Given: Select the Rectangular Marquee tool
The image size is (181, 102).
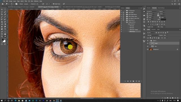Looking at the screenshot, I should tap(5, 9).
